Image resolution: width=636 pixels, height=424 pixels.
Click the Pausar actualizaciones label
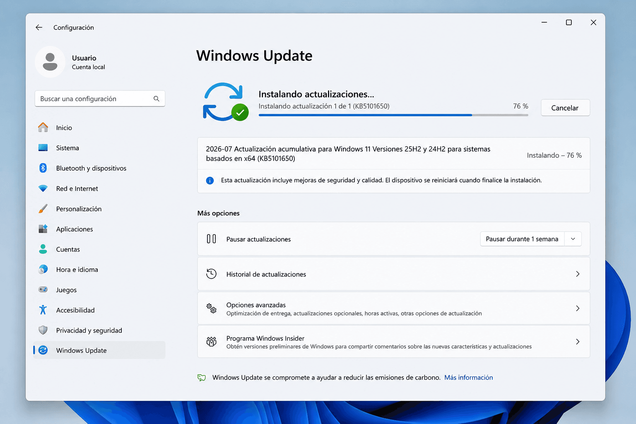click(259, 239)
